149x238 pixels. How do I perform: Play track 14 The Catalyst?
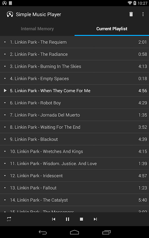pyautogui.click(x=74, y=200)
